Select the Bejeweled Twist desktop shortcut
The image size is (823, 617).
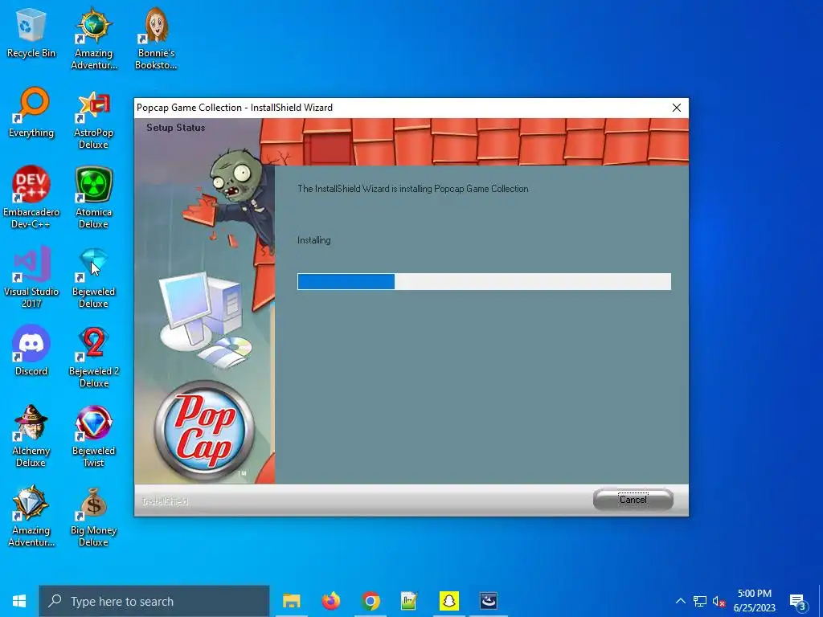pos(94,436)
